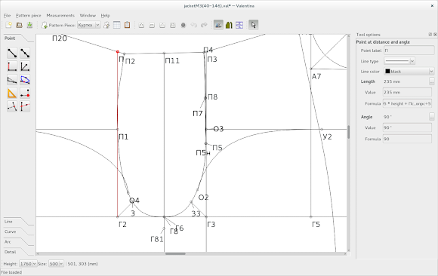
Task: Click the Length ellipsis button
Action: pos(431,81)
